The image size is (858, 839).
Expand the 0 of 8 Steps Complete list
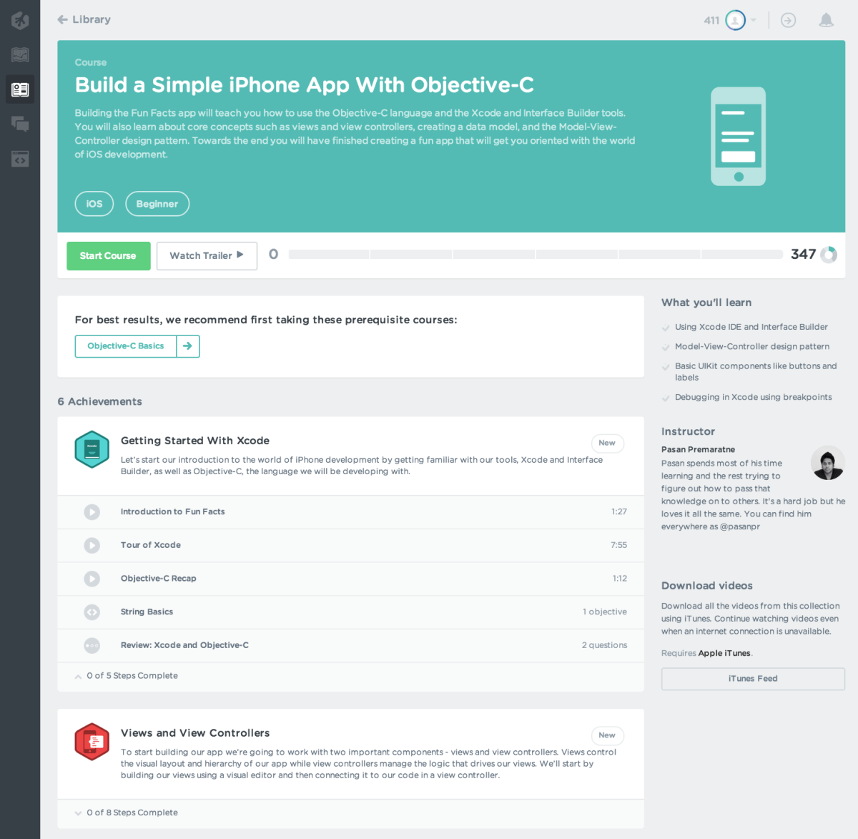click(x=127, y=813)
